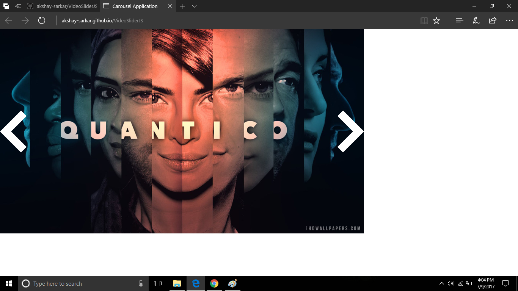This screenshot has width=518, height=291.
Task: Open Edge Settings and more menu
Action: coord(509,20)
